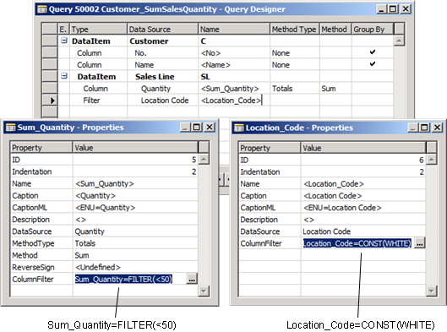
Task: Click the Customer DataItem row selector
Action: [x=50, y=41]
